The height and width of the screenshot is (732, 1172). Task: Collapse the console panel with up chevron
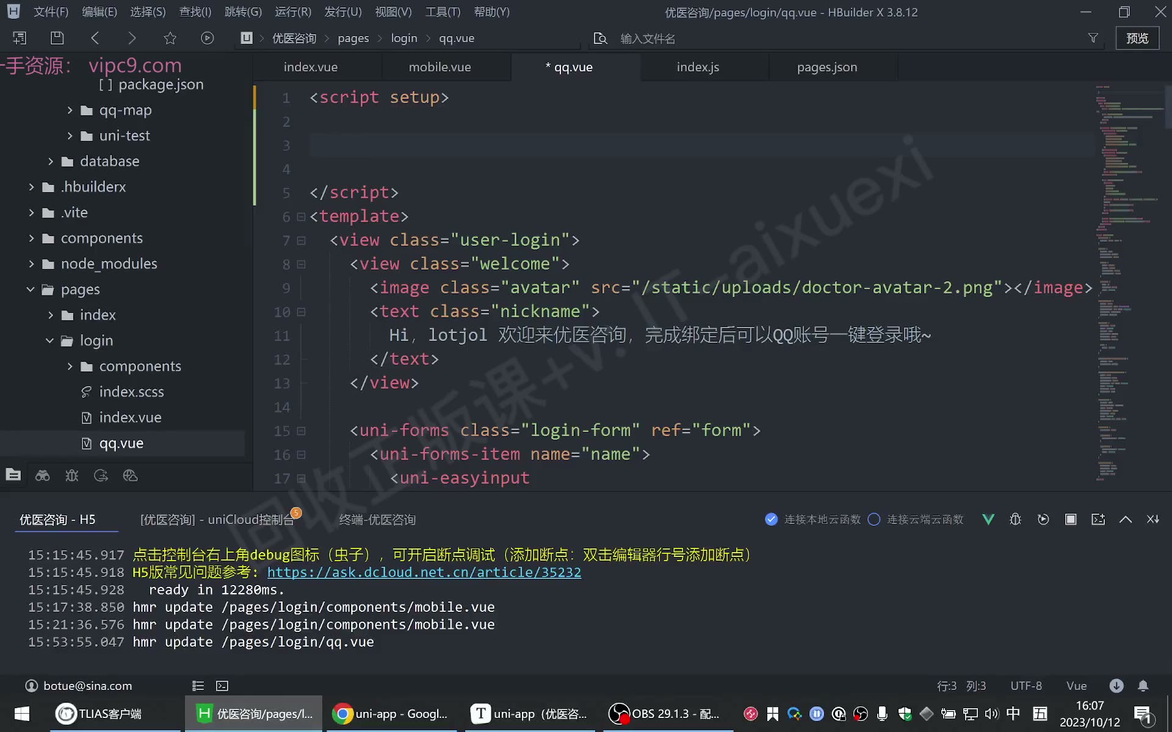[x=1126, y=519]
